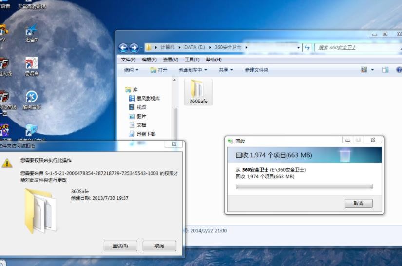This screenshot has height=266, width=402.
Task: Open the 查看(V) menu
Action: 171,60
